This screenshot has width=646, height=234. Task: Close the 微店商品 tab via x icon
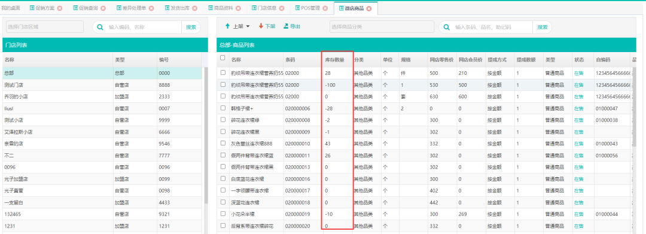368,8
